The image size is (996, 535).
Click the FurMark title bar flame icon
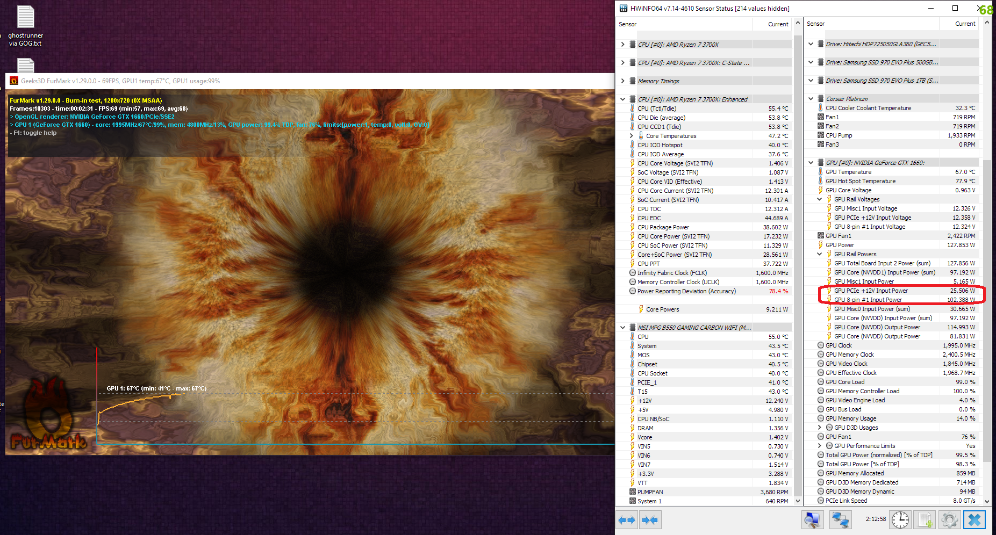[x=13, y=81]
